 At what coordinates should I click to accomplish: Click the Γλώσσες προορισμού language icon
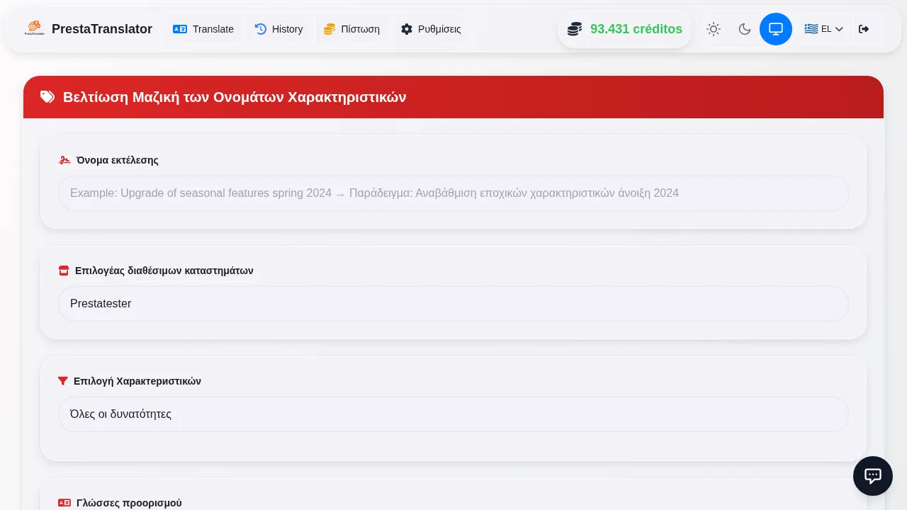coord(64,503)
